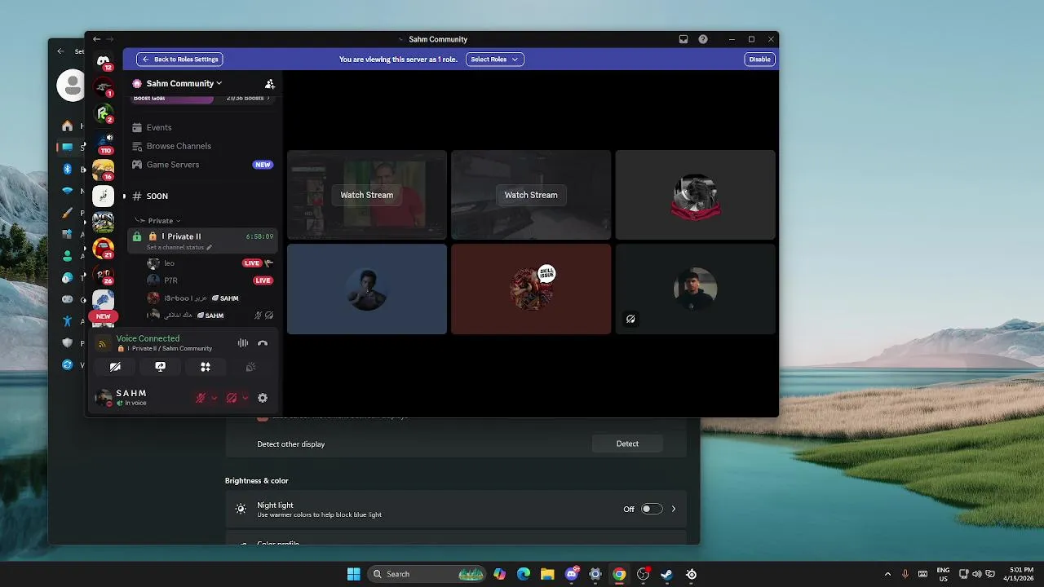Click Detect in the Settings window
Image resolution: width=1044 pixels, height=587 pixels.
tap(627, 444)
